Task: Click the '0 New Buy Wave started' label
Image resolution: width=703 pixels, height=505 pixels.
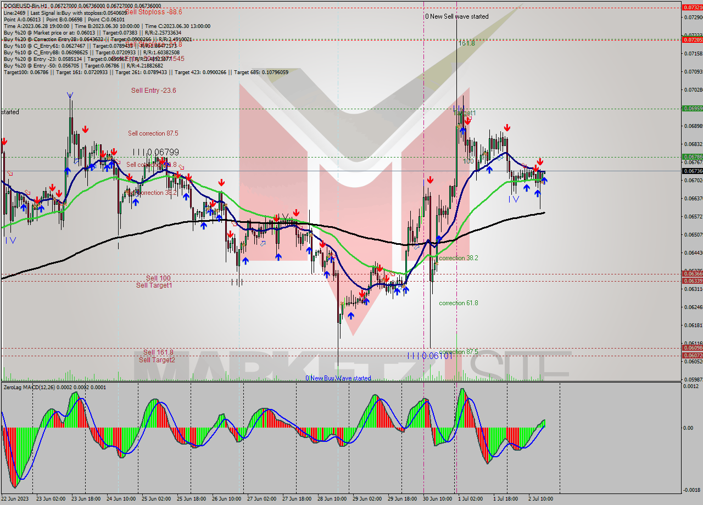Action: click(x=338, y=378)
